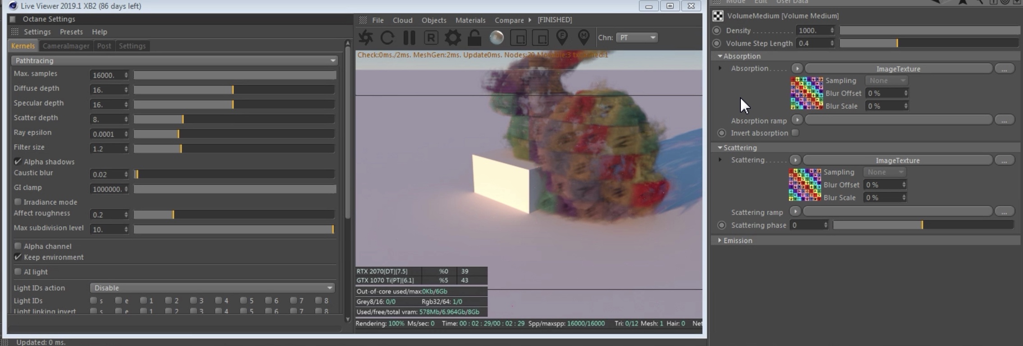The width and height of the screenshot is (1023, 346).
Task: Expand the Absorption texture parameter triangle
Action: (720, 68)
